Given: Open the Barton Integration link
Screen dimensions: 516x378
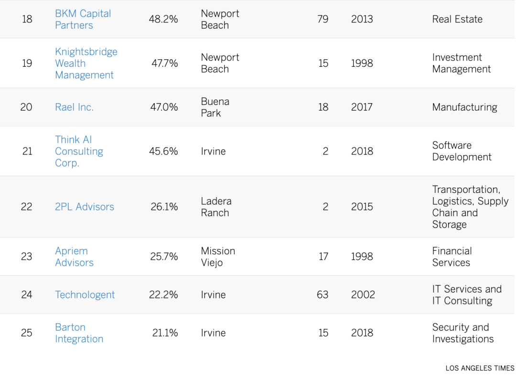Looking at the screenshot, I should (x=79, y=333).
